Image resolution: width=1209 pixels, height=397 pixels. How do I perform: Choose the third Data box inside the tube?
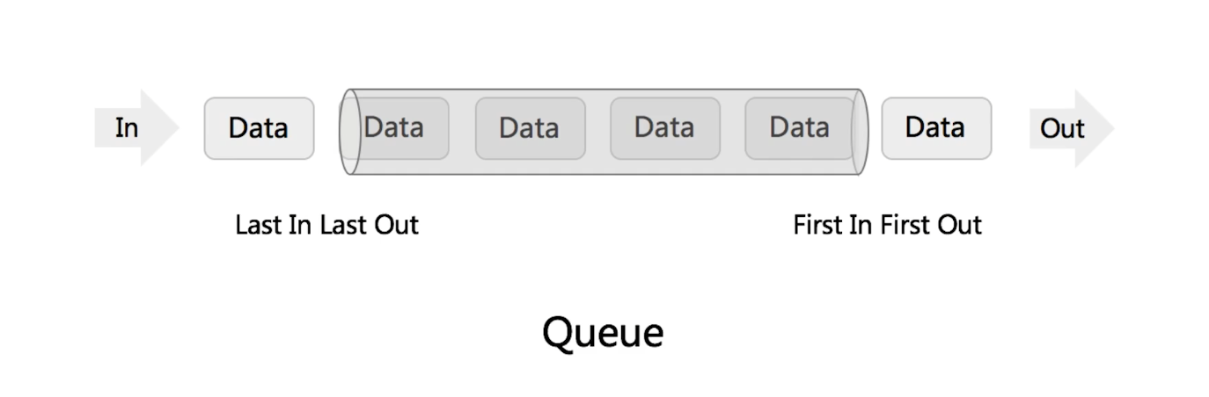pos(664,128)
